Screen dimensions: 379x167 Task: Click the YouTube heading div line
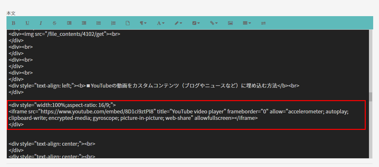pos(154,86)
